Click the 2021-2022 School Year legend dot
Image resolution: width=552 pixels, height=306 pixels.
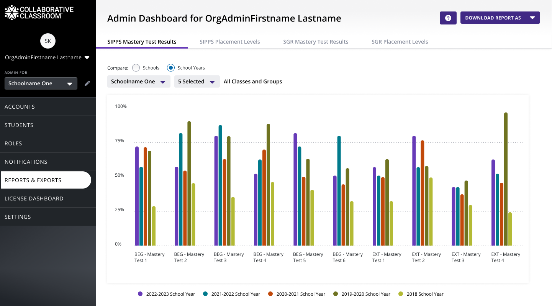pos(205,294)
